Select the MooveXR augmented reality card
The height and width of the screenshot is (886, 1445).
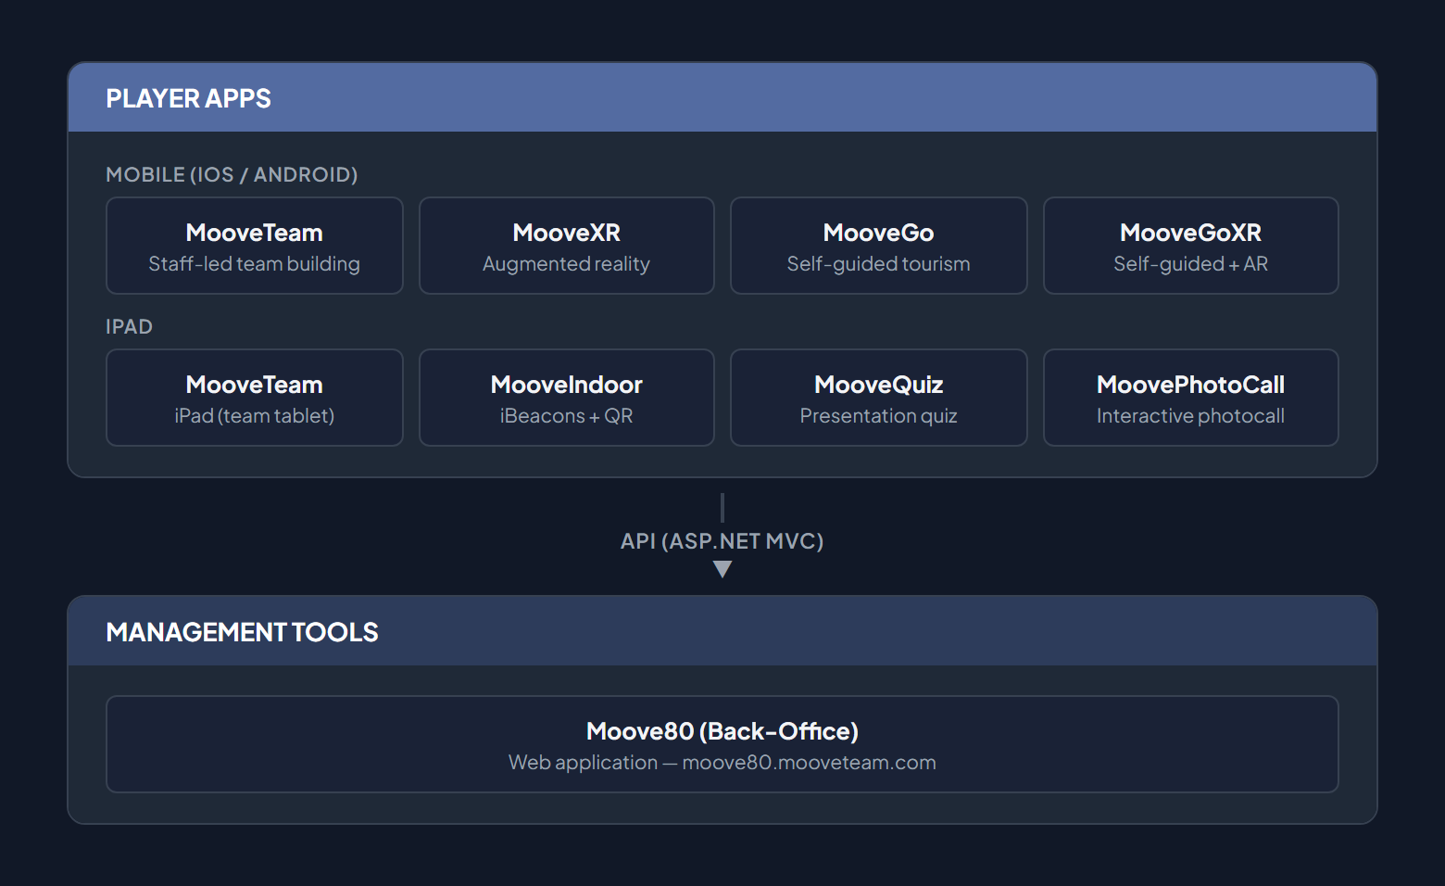(566, 246)
